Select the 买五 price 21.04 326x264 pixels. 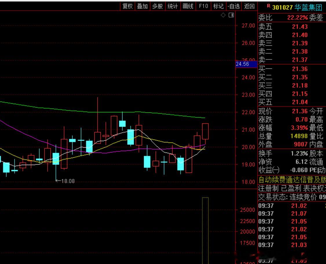click(x=300, y=102)
